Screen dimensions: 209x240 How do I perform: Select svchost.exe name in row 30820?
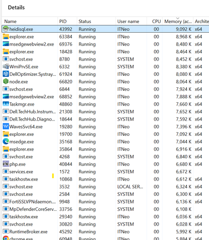(x=21, y=224)
